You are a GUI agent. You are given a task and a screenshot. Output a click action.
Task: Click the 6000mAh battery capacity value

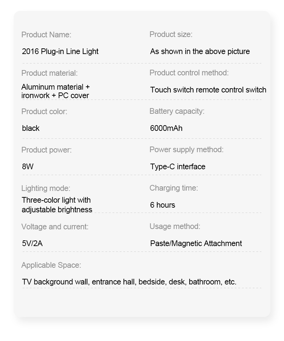[166, 128]
